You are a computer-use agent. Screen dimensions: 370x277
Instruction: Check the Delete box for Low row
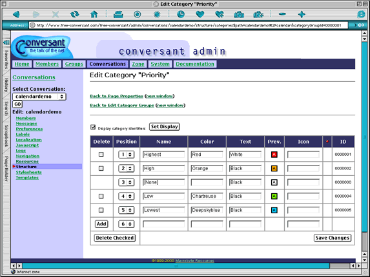point(101,196)
